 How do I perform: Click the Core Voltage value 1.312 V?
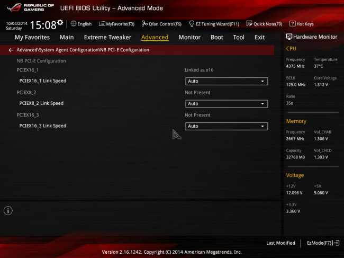coord(321,85)
